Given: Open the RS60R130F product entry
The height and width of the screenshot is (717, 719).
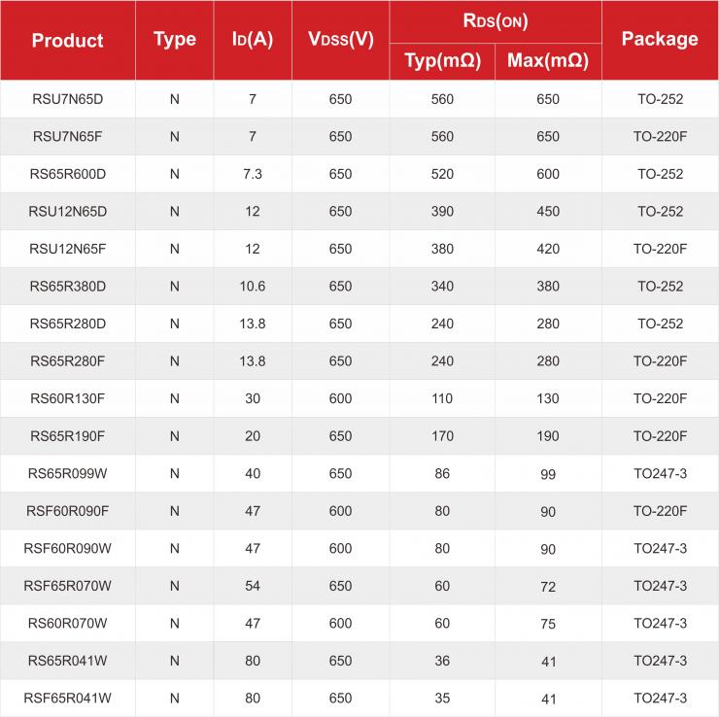Looking at the screenshot, I should pyautogui.click(x=67, y=399).
